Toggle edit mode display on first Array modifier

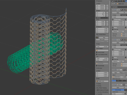point(126,10)
